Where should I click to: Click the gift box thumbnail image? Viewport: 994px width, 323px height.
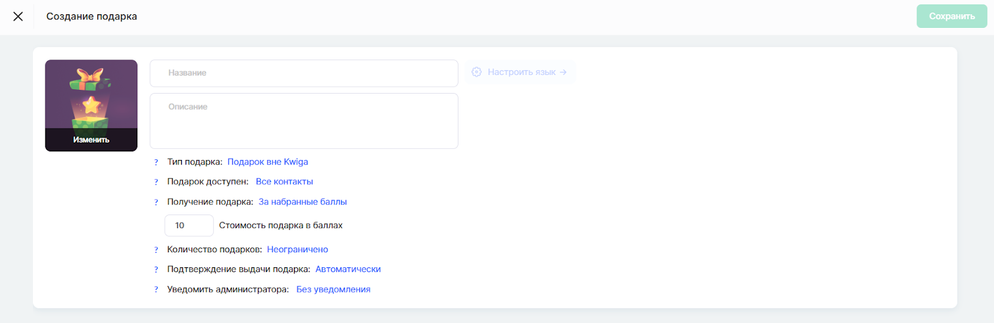[91, 94]
